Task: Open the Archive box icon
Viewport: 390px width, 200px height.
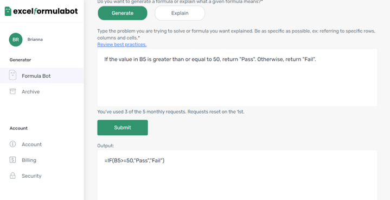Action: coord(12,91)
